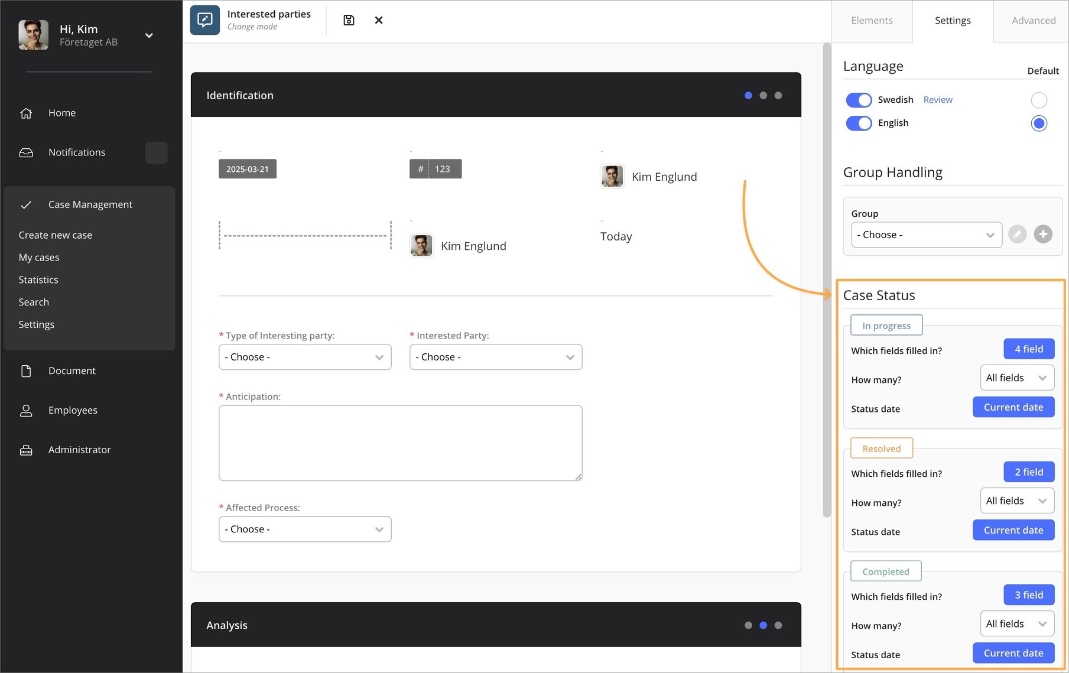Click the Interested parties form icon
The image size is (1069, 673).
tap(205, 20)
